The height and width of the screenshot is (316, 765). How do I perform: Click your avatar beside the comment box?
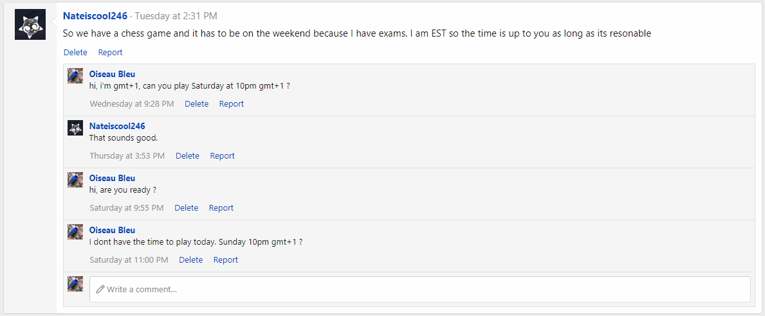click(75, 284)
